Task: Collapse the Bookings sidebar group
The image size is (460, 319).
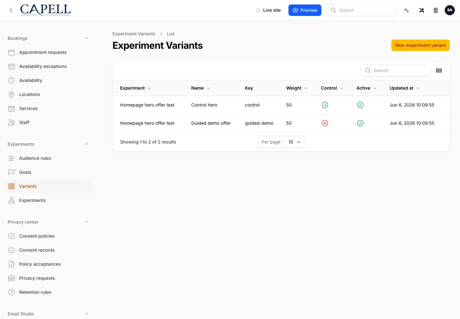Action: point(87,38)
